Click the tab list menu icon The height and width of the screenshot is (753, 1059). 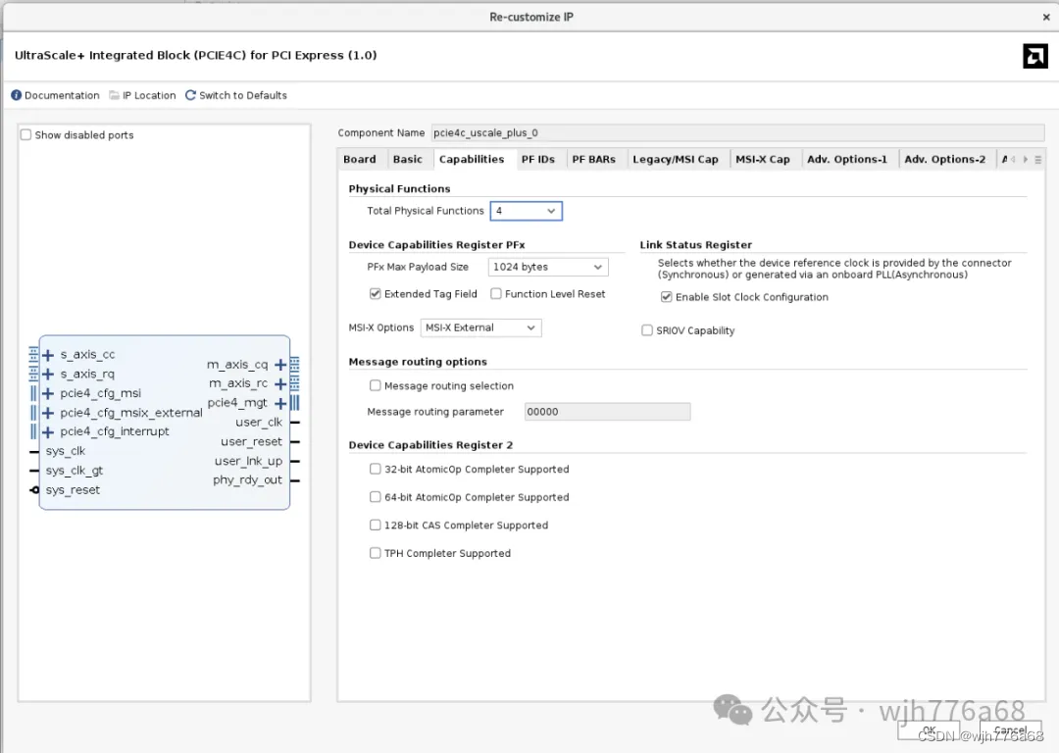(1038, 160)
